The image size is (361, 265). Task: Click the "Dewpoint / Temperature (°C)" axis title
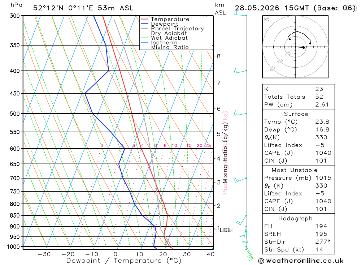[124, 261]
